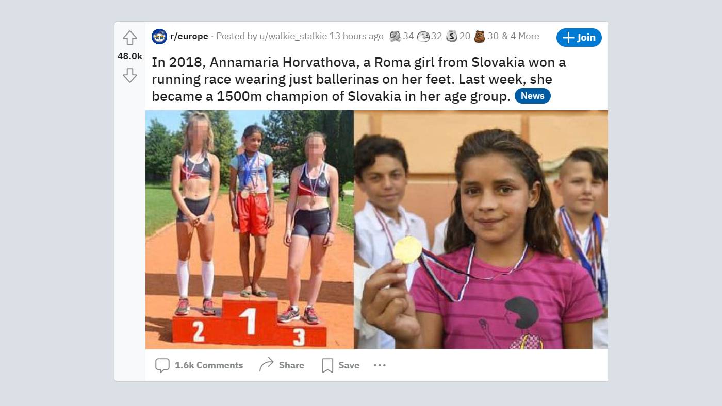Upvote the Annamaria Horvathova post
722x406 pixels.
[130, 38]
